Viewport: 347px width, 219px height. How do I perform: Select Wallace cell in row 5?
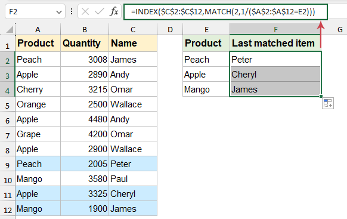(x=133, y=104)
